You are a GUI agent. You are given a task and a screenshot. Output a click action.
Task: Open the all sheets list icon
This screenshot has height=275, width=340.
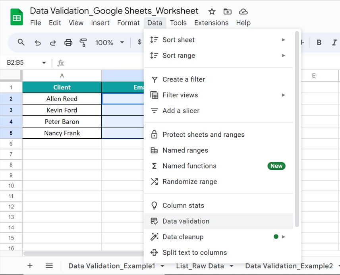pos(49,266)
